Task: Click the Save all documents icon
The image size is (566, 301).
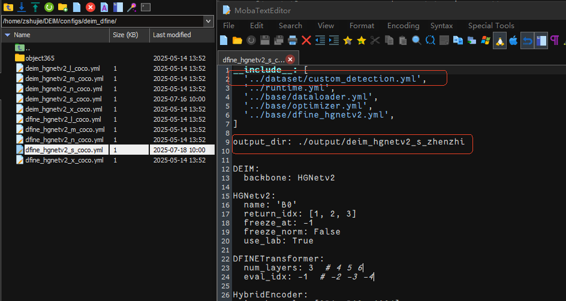Action: tap(279, 40)
